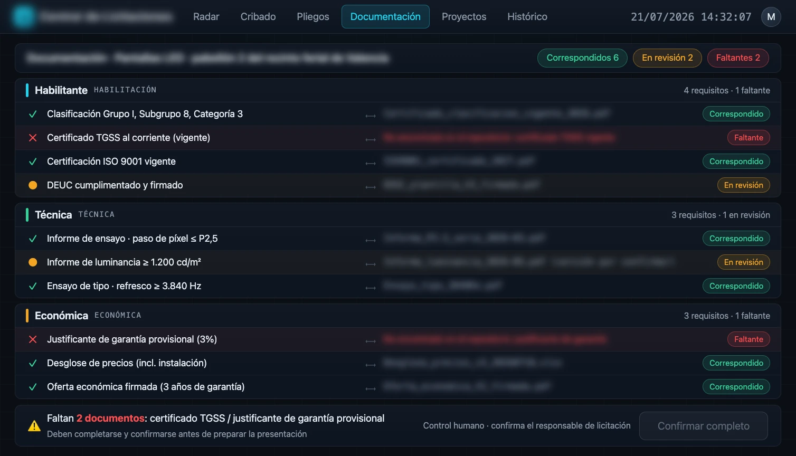
Task: Open the user avatar M menu
Action: coord(771,17)
